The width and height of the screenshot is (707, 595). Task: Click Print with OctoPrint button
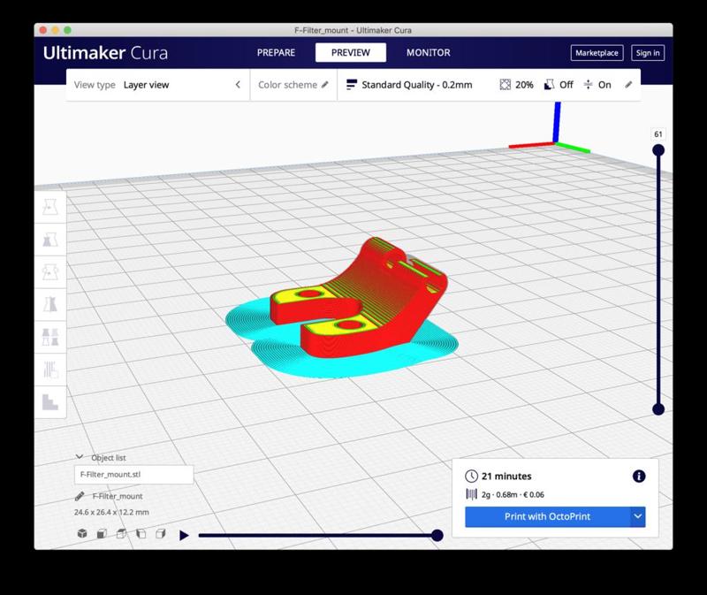click(547, 516)
